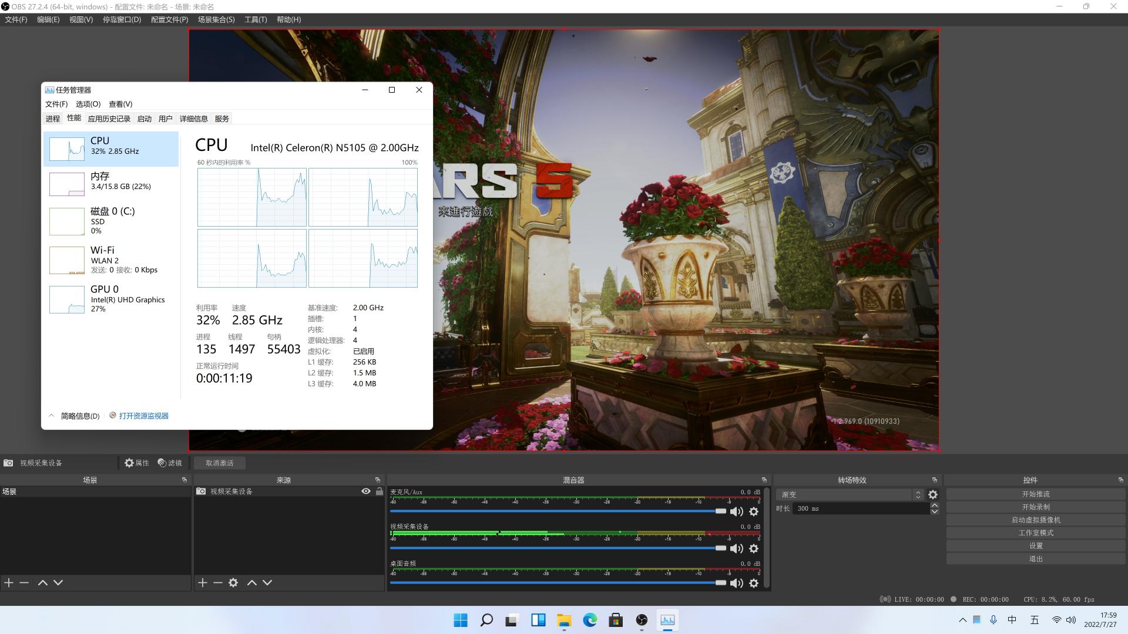Open the 工具(T) menu in OBS
Image resolution: width=1128 pixels, height=634 pixels.
[255, 19]
